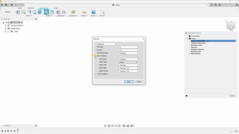The width and height of the screenshot is (239, 134).
Task: Click the Relief width field
Action: point(128,65)
